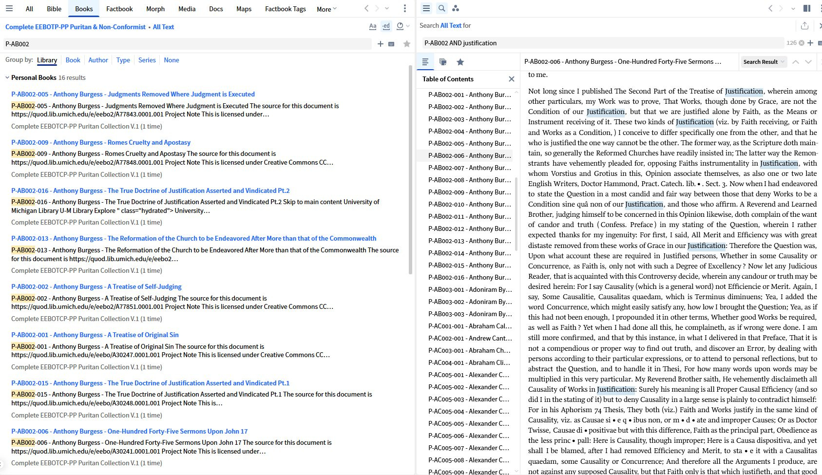This screenshot has height=475, width=822.
Task: Clear the search query with the X icon
Action: pos(802,43)
